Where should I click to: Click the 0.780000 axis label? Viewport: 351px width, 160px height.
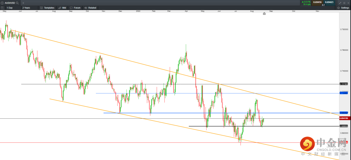344,29
